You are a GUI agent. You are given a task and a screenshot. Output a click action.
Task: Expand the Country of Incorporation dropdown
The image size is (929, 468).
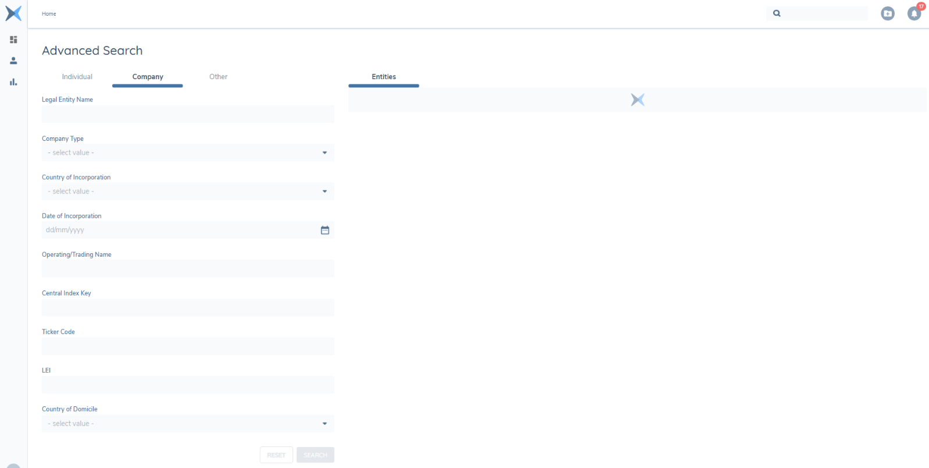point(188,192)
